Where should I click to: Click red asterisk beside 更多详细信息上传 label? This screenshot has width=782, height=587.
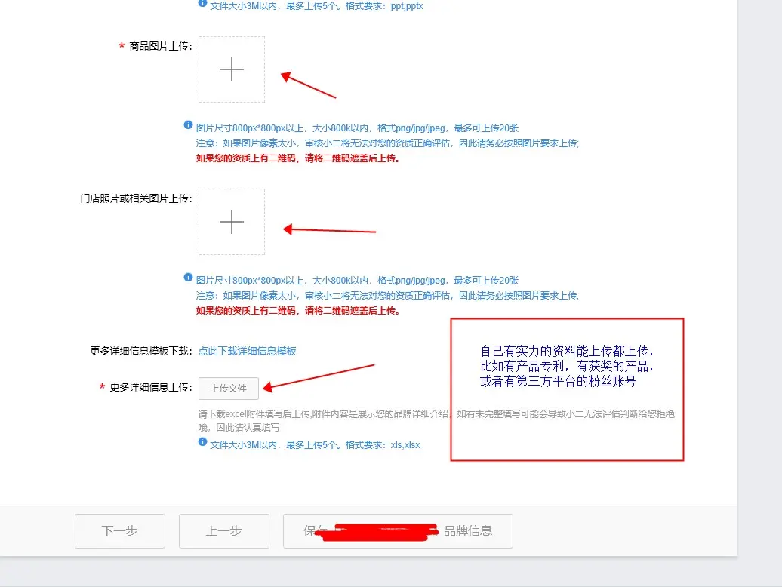tap(102, 388)
